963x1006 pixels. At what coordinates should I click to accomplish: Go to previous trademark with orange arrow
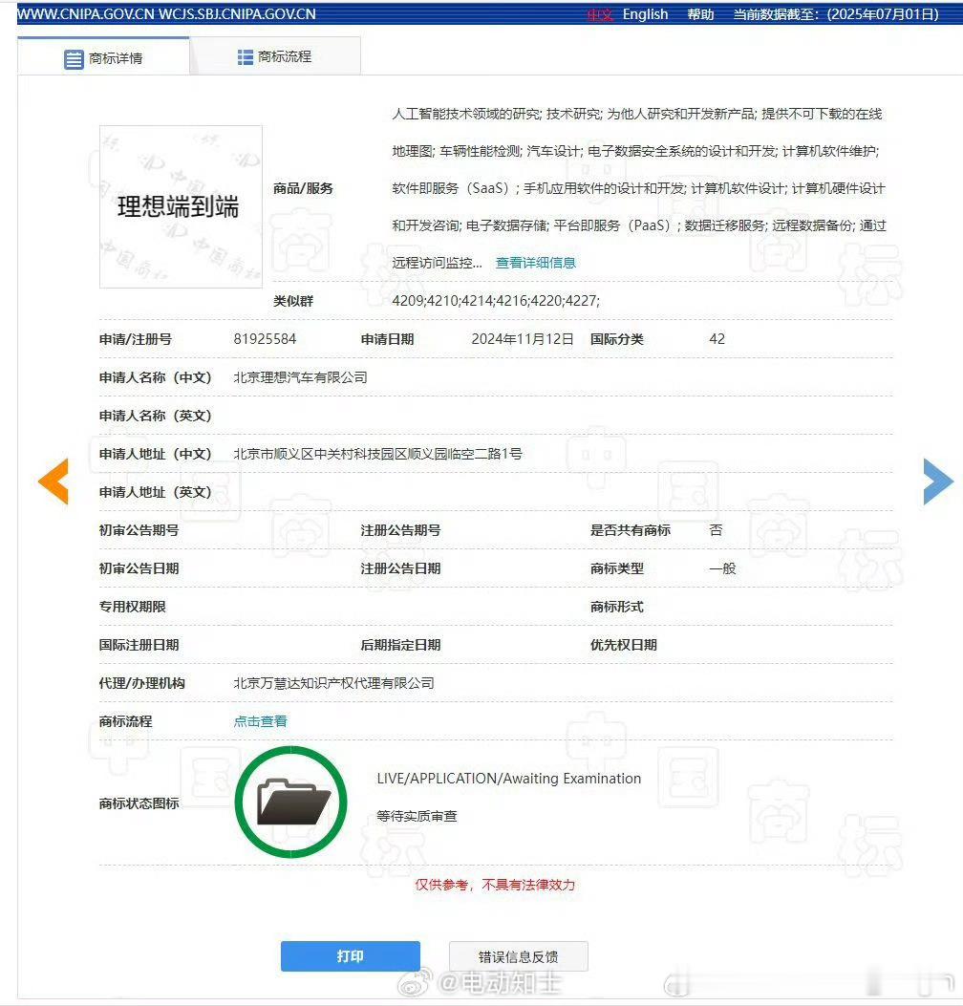pos(53,482)
